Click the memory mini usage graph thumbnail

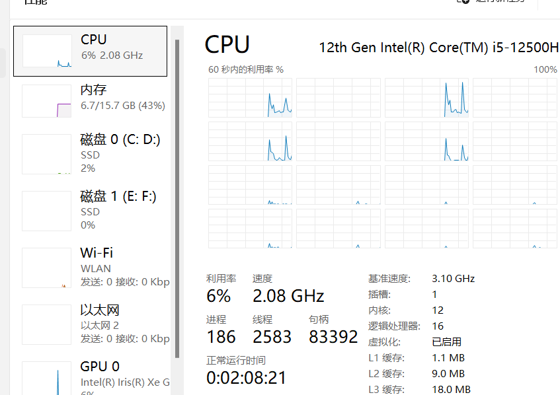pyautogui.click(x=47, y=101)
